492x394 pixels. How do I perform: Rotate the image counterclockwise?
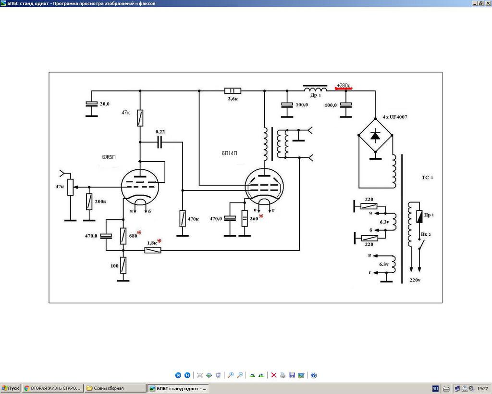[x=261, y=375]
